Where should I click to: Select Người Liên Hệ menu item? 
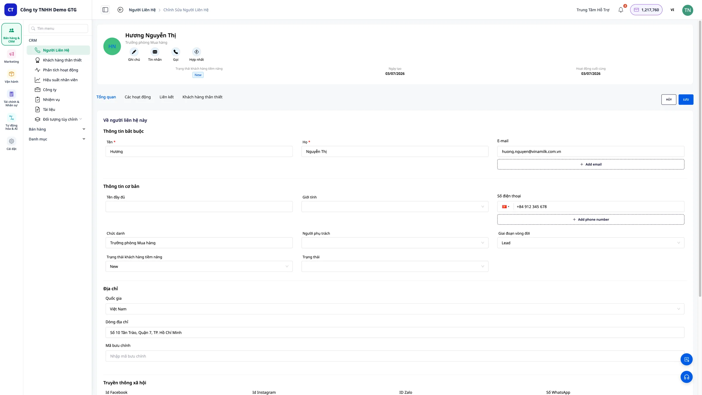tap(58, 50)
